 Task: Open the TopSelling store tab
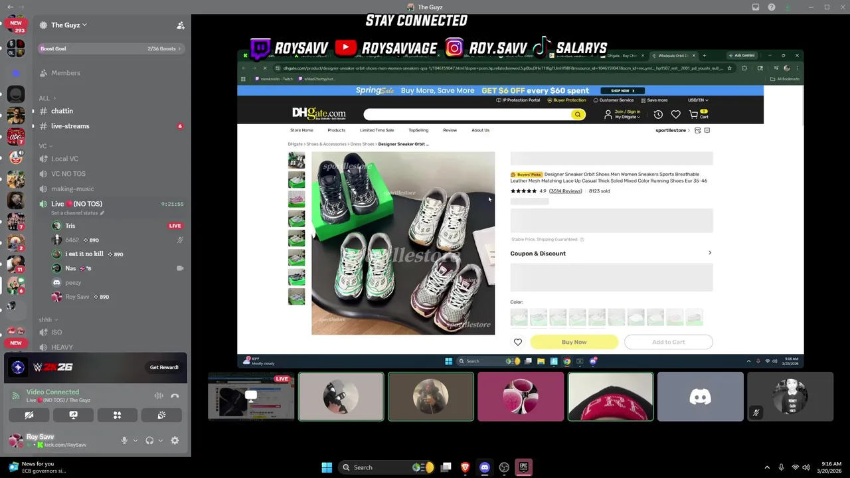click(x=418, y=130)
